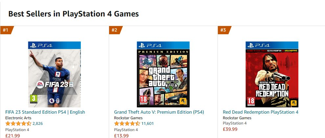Open the Grand Theft Auto V cover image
The height and width of the screenshot is (138, 325).
(x=163, y=74)
